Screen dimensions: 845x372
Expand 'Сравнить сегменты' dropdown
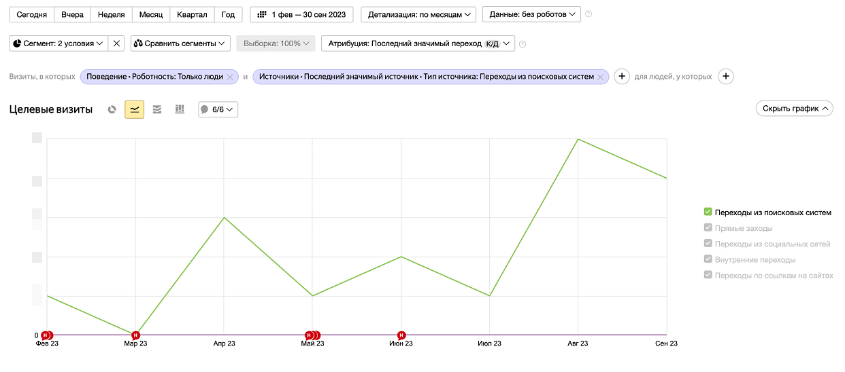180,43
